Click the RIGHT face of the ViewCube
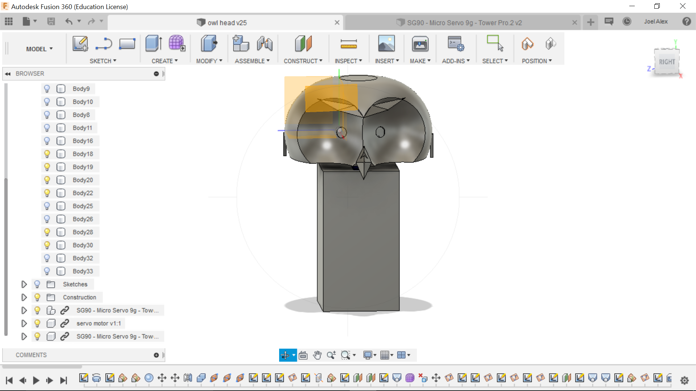This screenshot has height=391, width=696. [x=667, y=62]
